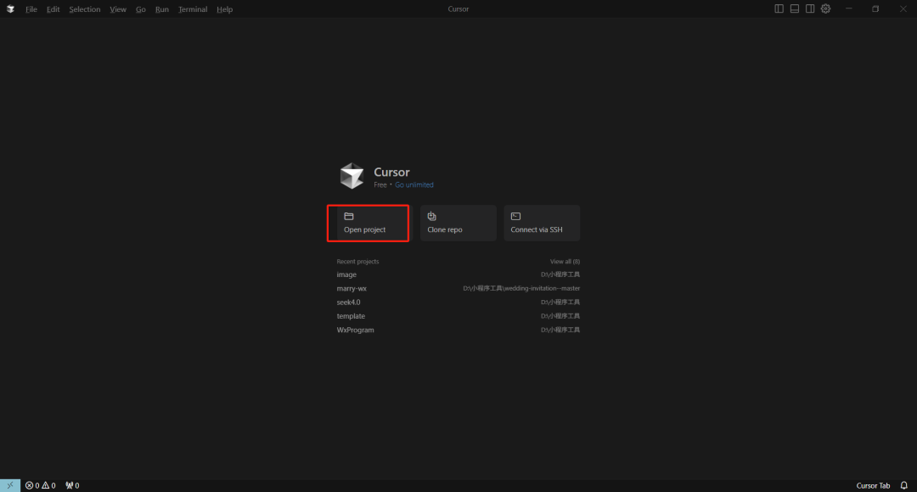This screenshot has width=917, height=492.
Task: Open the Edit menu
Action: coord(53,9)
